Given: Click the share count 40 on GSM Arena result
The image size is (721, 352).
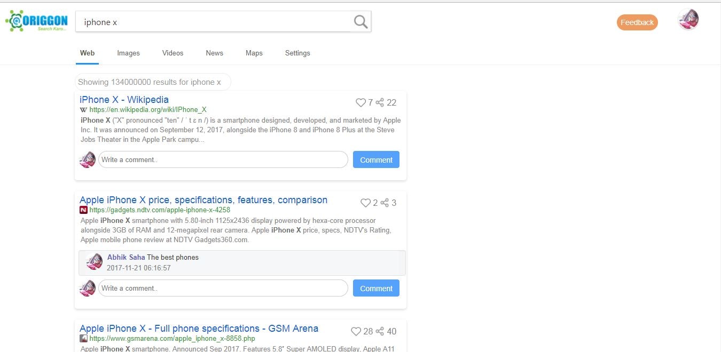Looking at the screenshot, I should (x=391, y=331).
